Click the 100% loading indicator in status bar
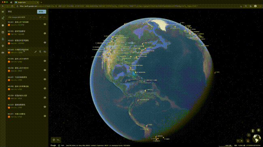Image resolution: width=263 pixels, height=147 pixels. 61,145
